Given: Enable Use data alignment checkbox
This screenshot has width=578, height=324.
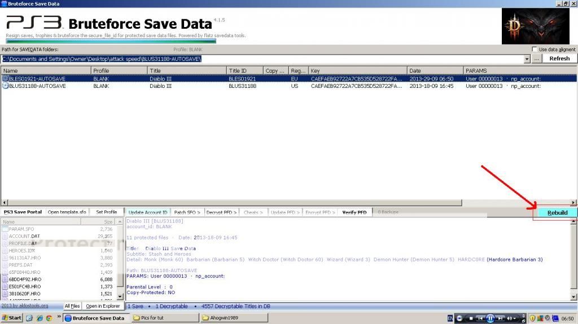Looking at the screenshot, I should pyautogui.click(x=535, y=50).
